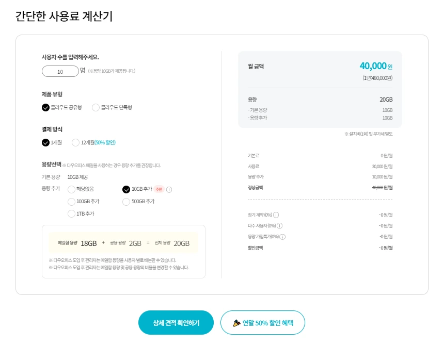Show info for 용량 가입특가 (0%)
Viewport: 443px width, 346px height.
click(282, 237)
